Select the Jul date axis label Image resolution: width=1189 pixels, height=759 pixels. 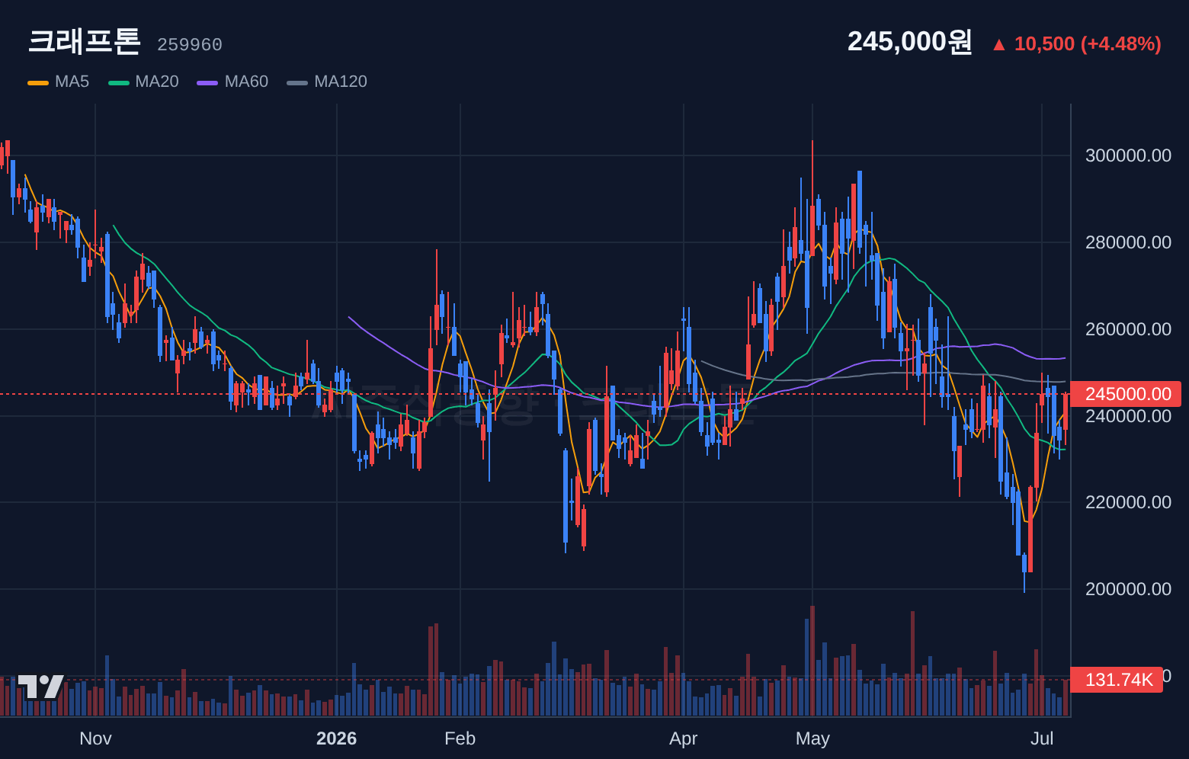(1042, 738)
